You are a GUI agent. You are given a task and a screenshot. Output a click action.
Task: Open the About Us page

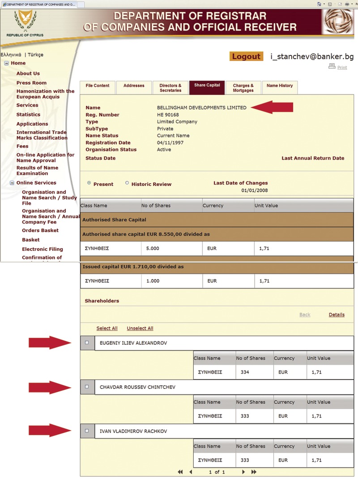pyautogui.click(x=28, y=73)
